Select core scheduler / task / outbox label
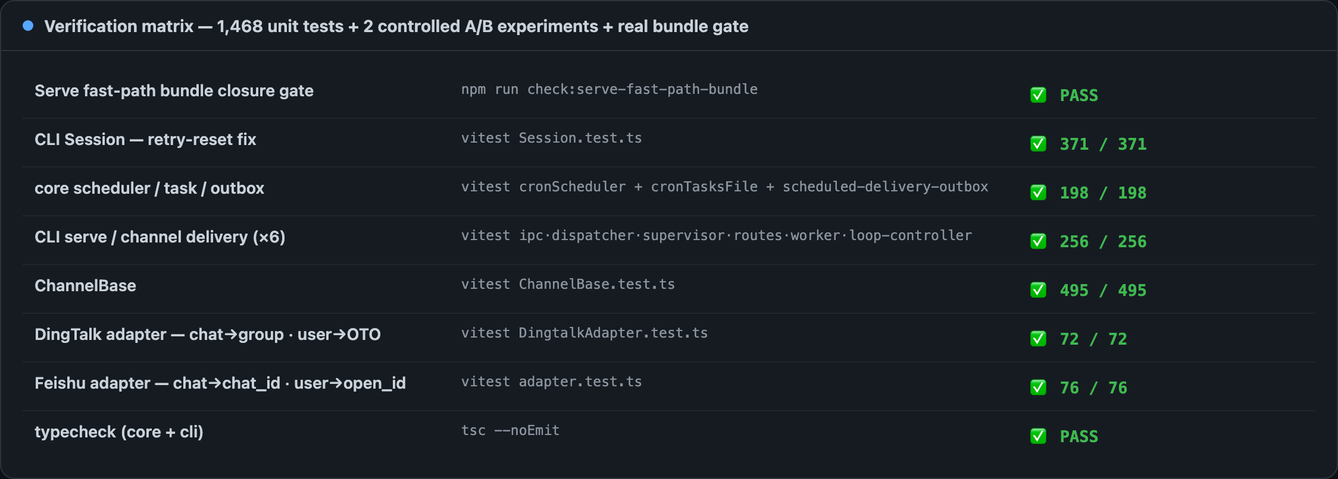The image size is (1338, 479). pos(149,188)
